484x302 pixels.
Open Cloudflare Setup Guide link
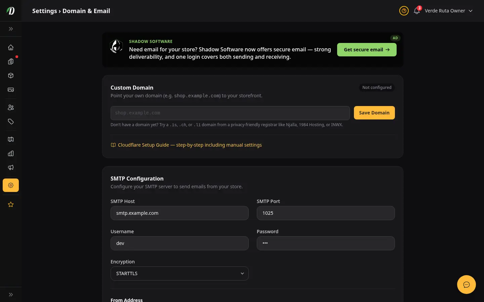tap(186, 145)
